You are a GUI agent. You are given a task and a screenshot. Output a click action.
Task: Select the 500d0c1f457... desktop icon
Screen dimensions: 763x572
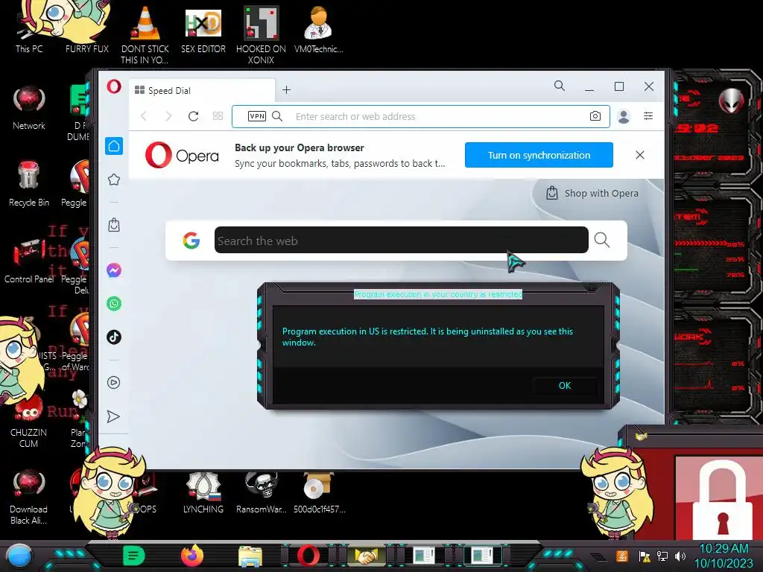pyautogui.click(x=319, y=493)
